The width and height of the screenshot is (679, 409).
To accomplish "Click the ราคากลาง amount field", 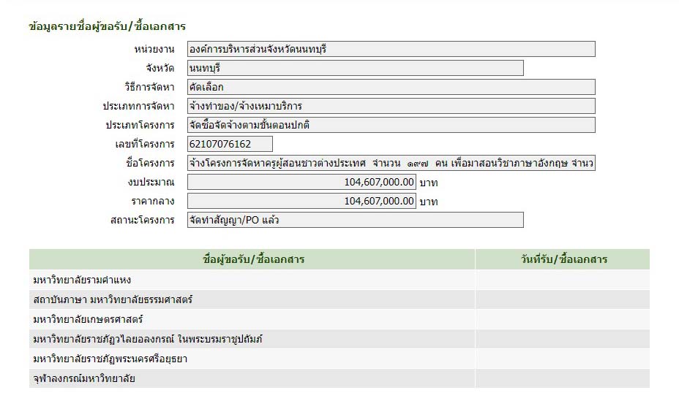I will coord(301,201).
